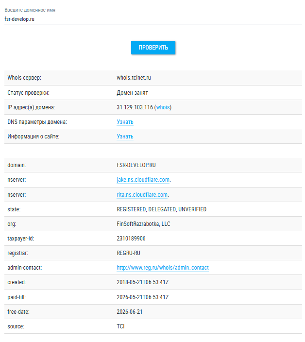Select org value 'FinSoftRazrabotka, LLC'

[143, 224]
